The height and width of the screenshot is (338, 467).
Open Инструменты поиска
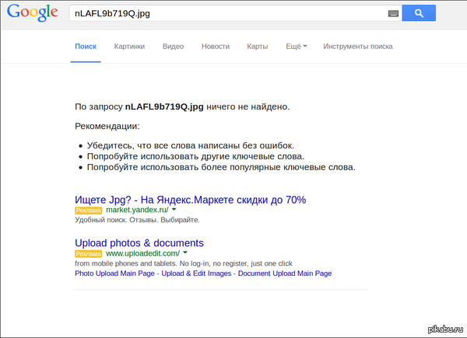coord(358,47)
